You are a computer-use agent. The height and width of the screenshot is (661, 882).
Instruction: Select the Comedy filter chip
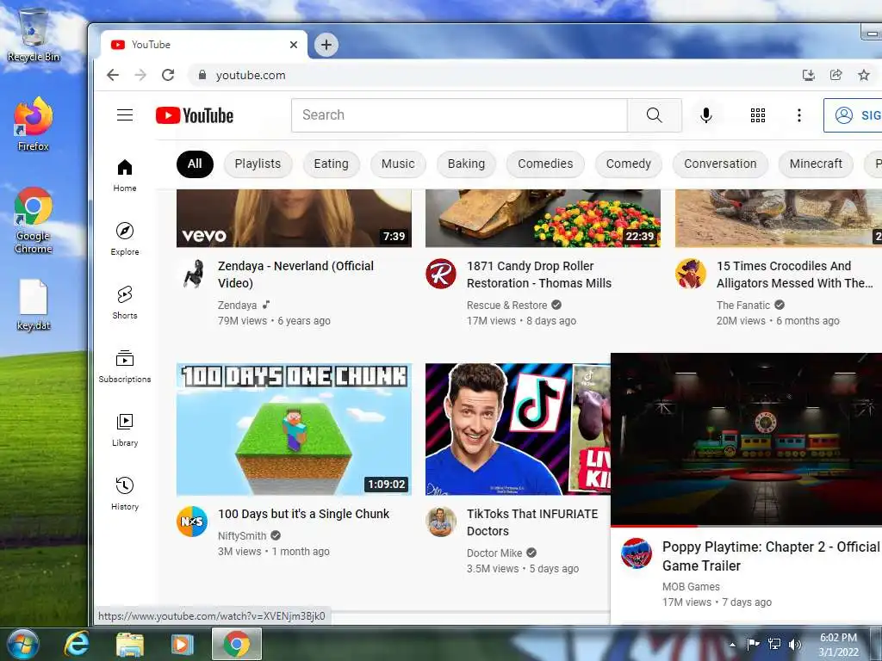pos(628,164)
